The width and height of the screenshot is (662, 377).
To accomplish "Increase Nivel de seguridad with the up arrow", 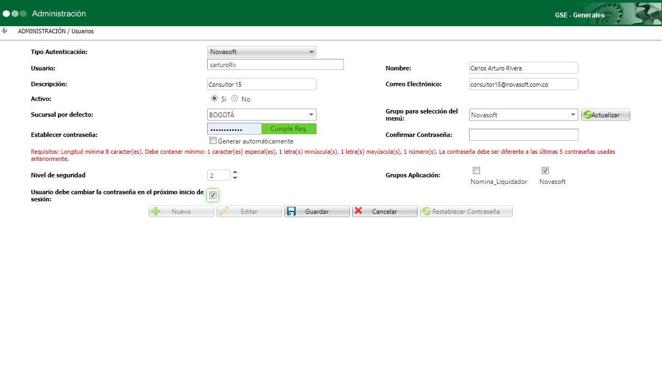I will point(235,172).
